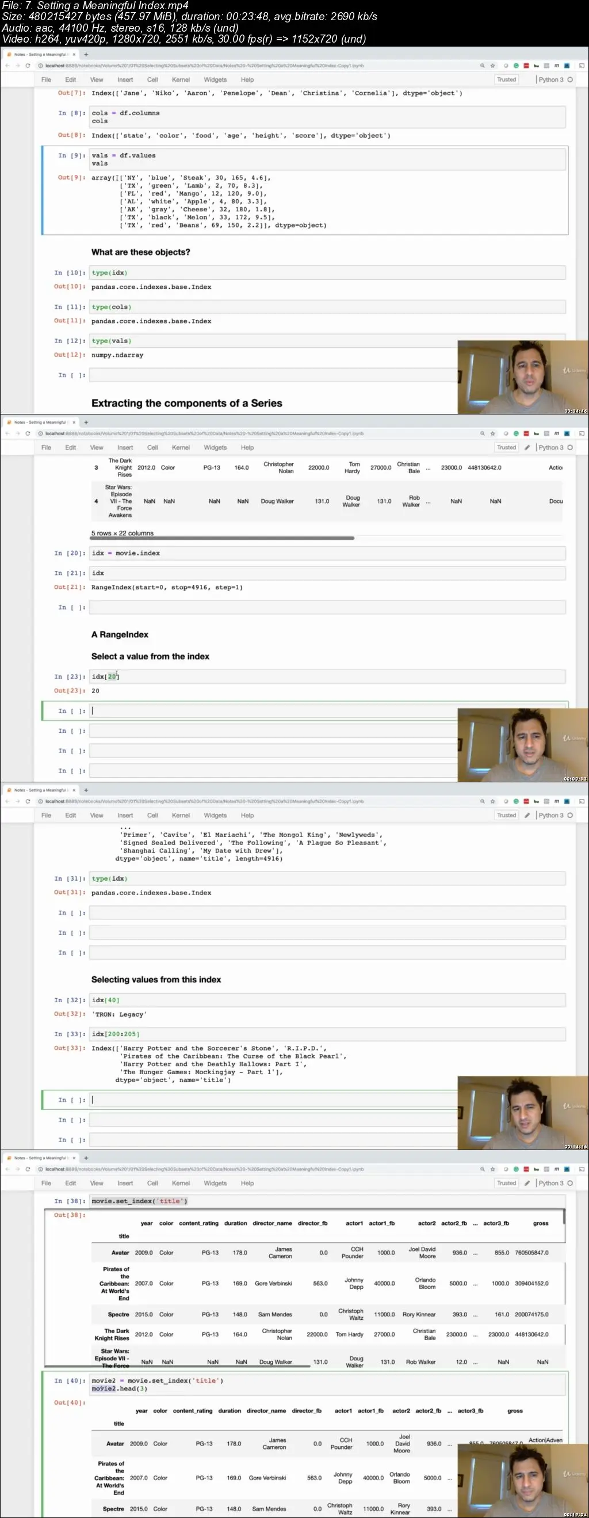Click red extension icon in the set_index frame
The image size is (589, 1518).
(x=526, y=1169)
